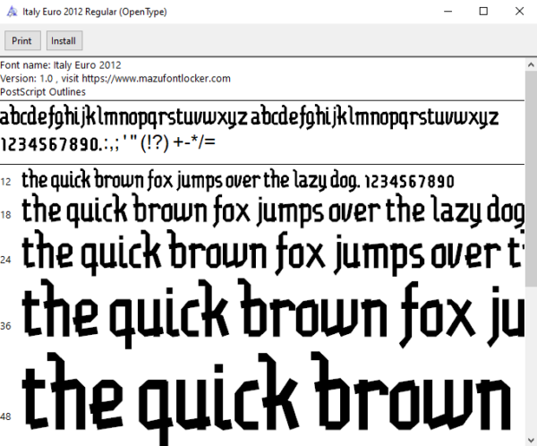This screenshot has height=446, width=537.
Task: Click the size 12 label
Action: [6, 182]
